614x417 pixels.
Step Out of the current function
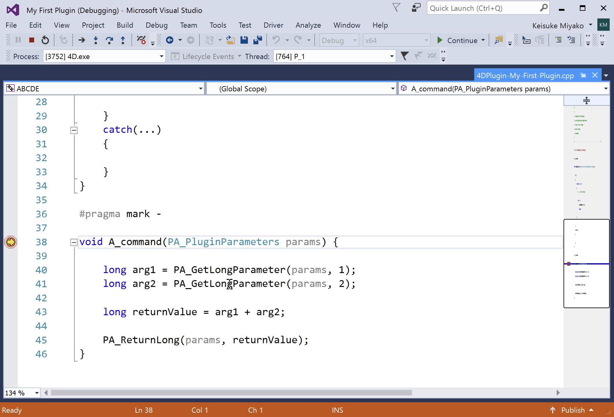[x=123, y=40]
